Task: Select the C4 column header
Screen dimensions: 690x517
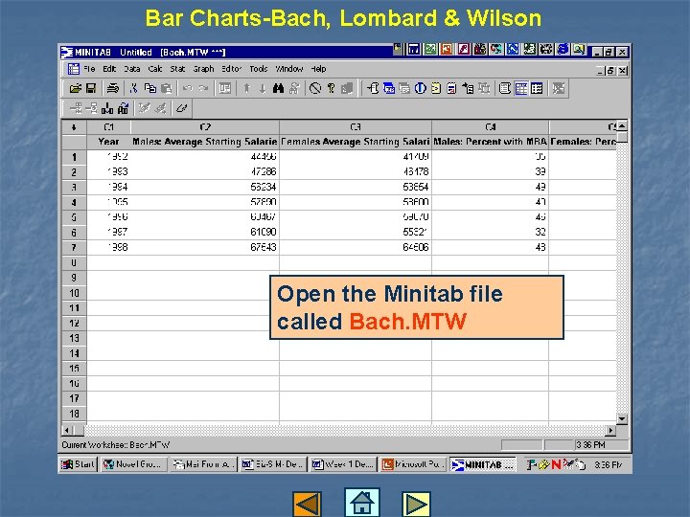Action: coord(491,127)
